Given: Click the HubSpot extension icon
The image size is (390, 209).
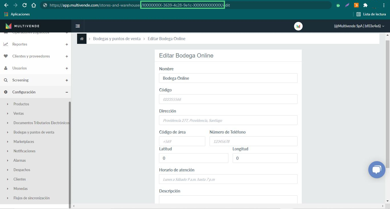Looking at the screenshot, I should tap(356, 5).
